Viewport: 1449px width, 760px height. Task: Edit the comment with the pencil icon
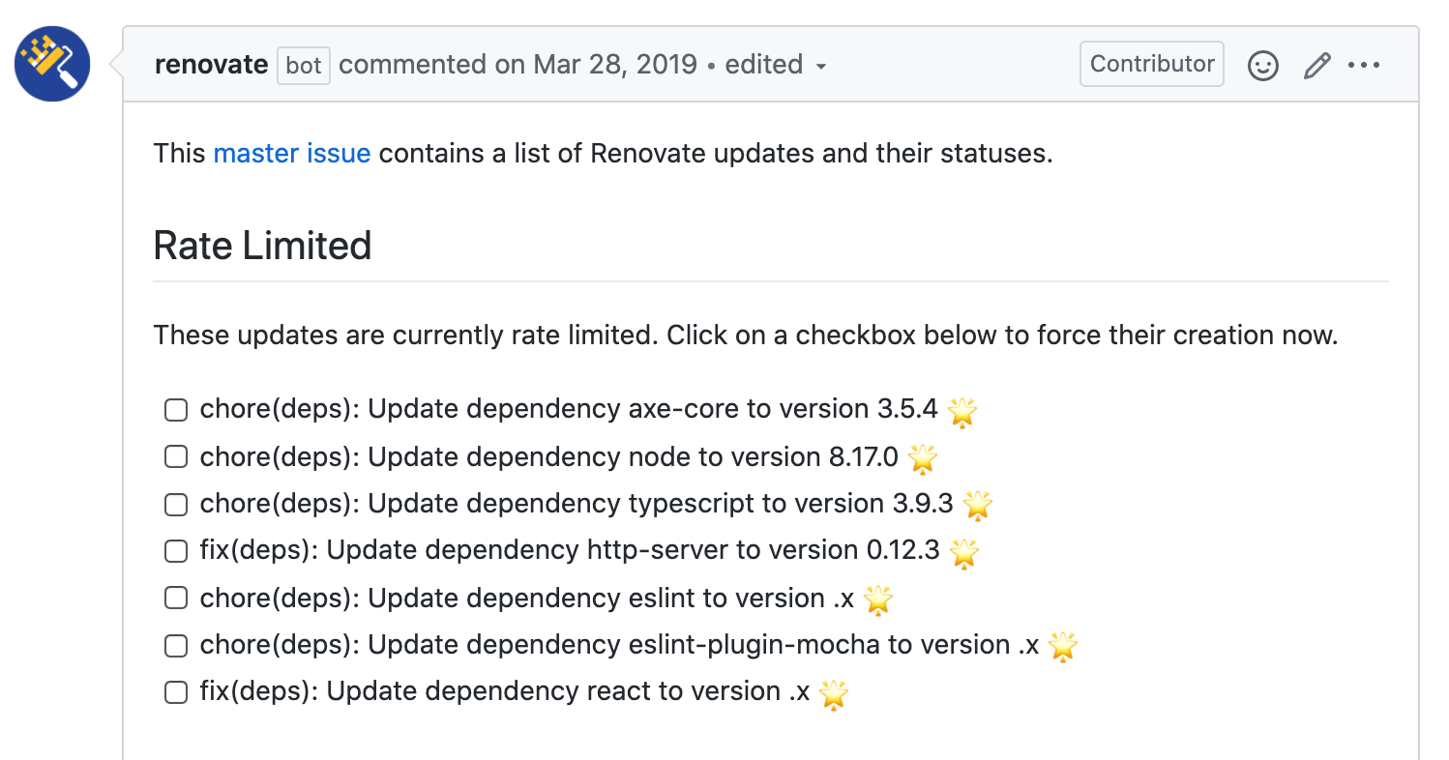(x=1316, y=65)
